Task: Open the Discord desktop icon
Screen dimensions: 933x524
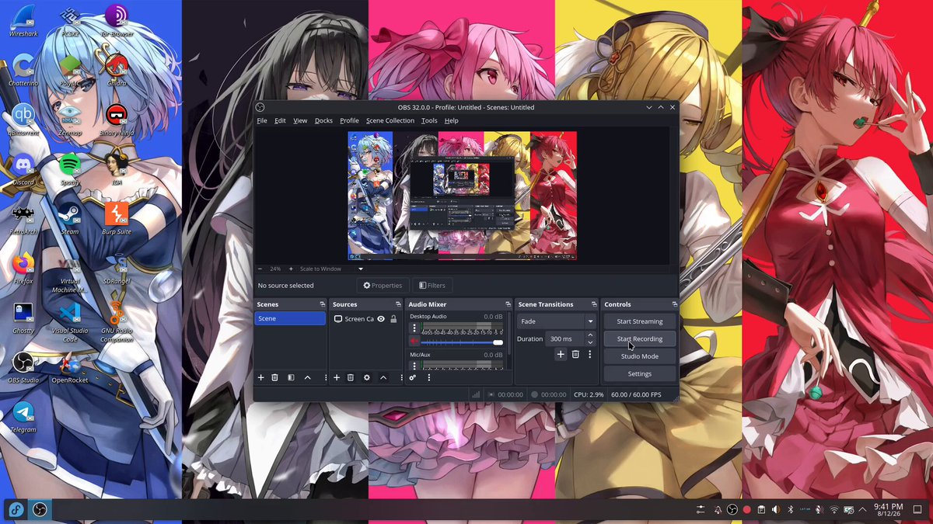Action: [x=23, y=169]
